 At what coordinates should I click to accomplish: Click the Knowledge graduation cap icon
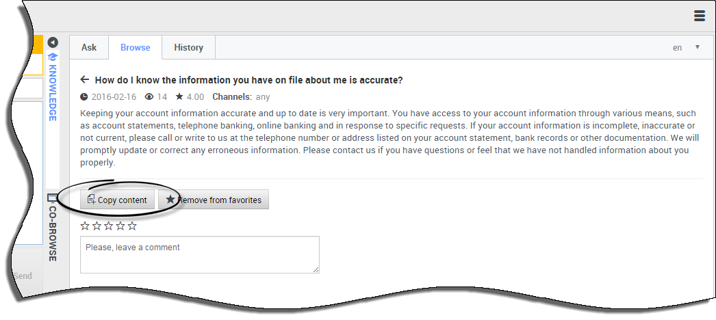[52, 57]
